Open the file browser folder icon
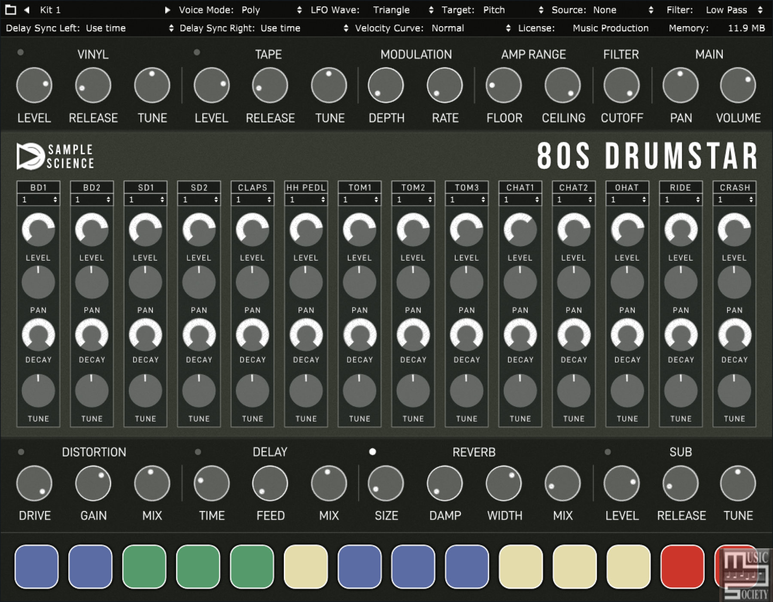The image size is (773, 602). coord(10,10)
